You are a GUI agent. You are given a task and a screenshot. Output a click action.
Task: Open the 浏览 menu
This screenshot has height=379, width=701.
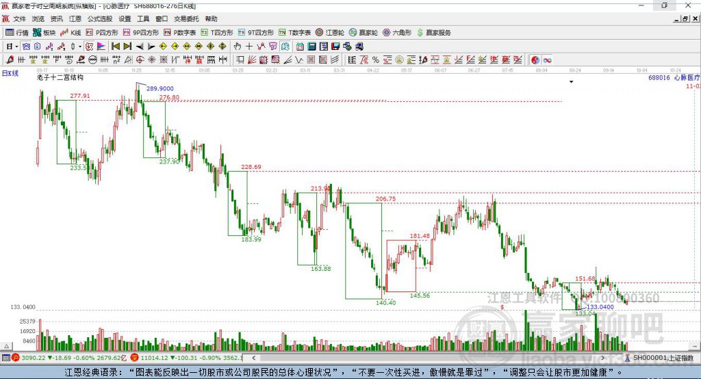click(38, 18)
